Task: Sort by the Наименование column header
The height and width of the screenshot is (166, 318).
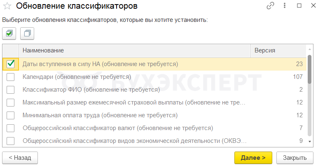Action: [136, 50]
